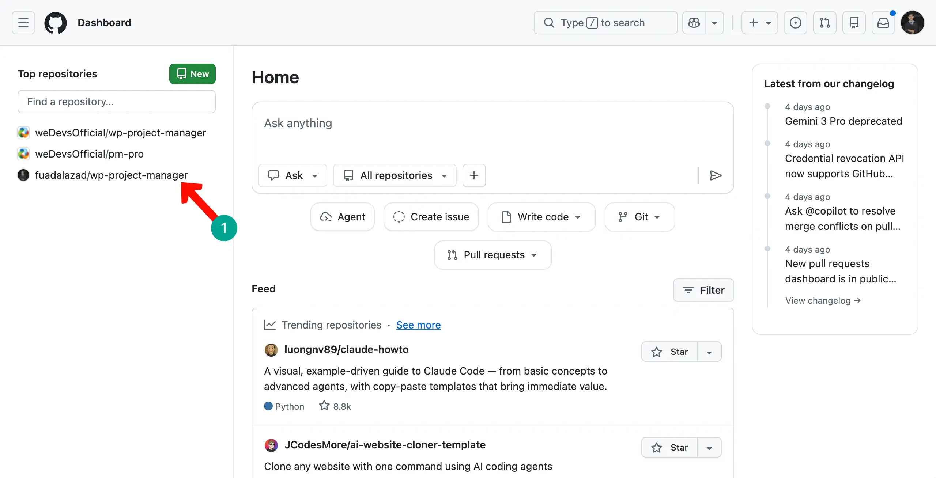
Task: Open the hamburger navigation menu
Action: click(23, 23)
